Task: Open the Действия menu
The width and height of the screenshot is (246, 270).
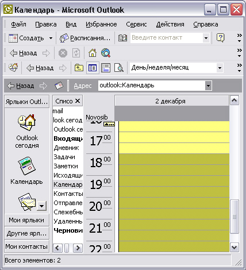Action: tap(170, 24)
